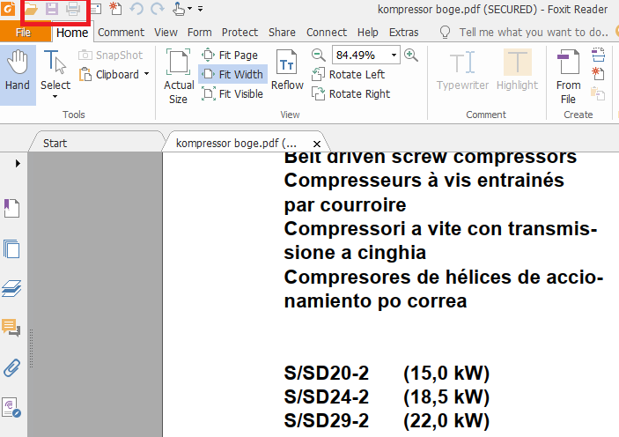Open the File menu

24,33
